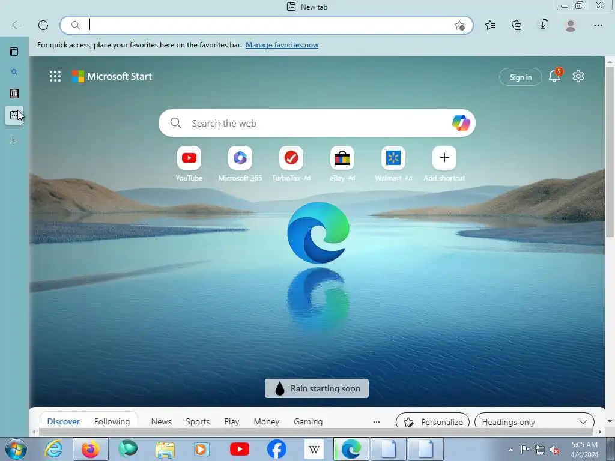Image resolution: width=615 pixels, height=461 pixels.
Task: Open page settings gear icon
Action: tap(578, 76)
